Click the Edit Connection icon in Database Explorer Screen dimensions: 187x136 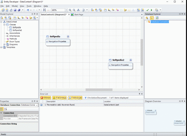[147, 18]
